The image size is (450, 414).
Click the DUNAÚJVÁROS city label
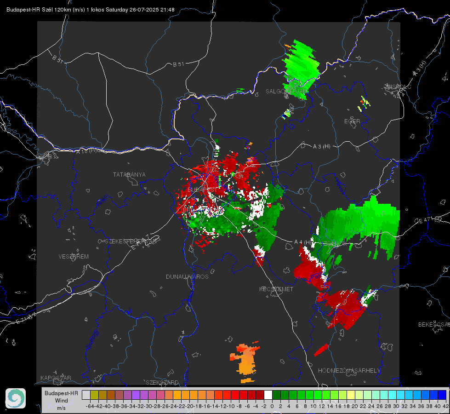pos(187,276)
